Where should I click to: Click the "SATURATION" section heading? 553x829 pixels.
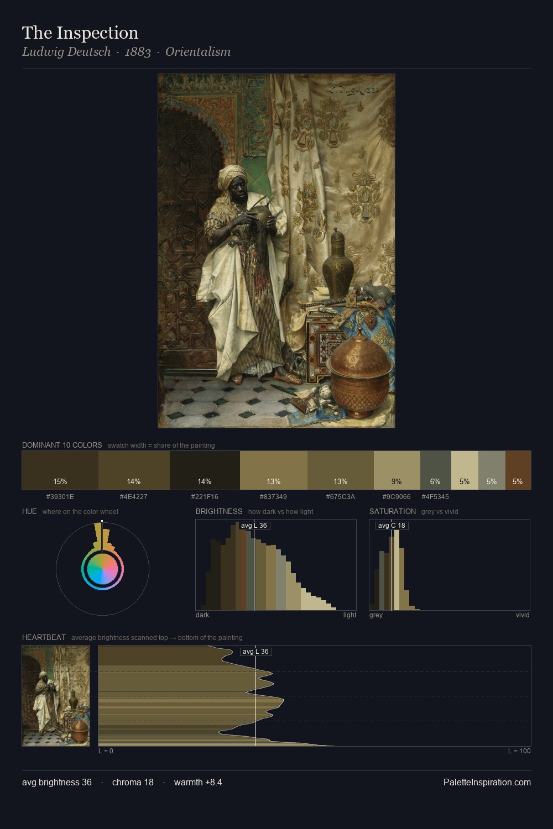pyautogui.click(x=393, y=511)
